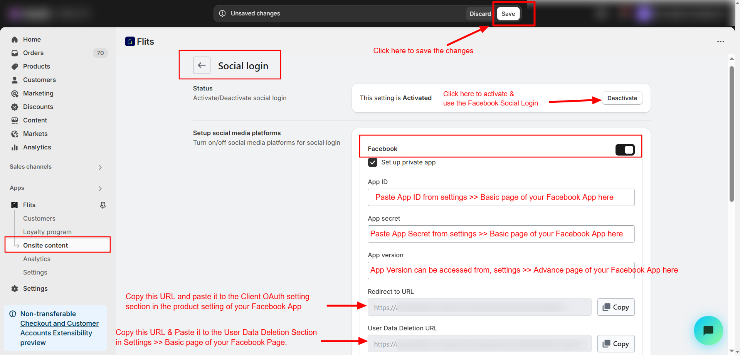Viewport: 740px width, 355px height.
Task: Save the unsaved changes
Action: tap(508, 13)
